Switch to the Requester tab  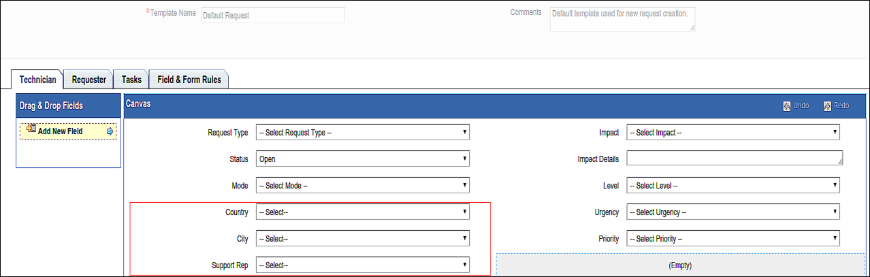pyautogui.click(x=89, y=80)
